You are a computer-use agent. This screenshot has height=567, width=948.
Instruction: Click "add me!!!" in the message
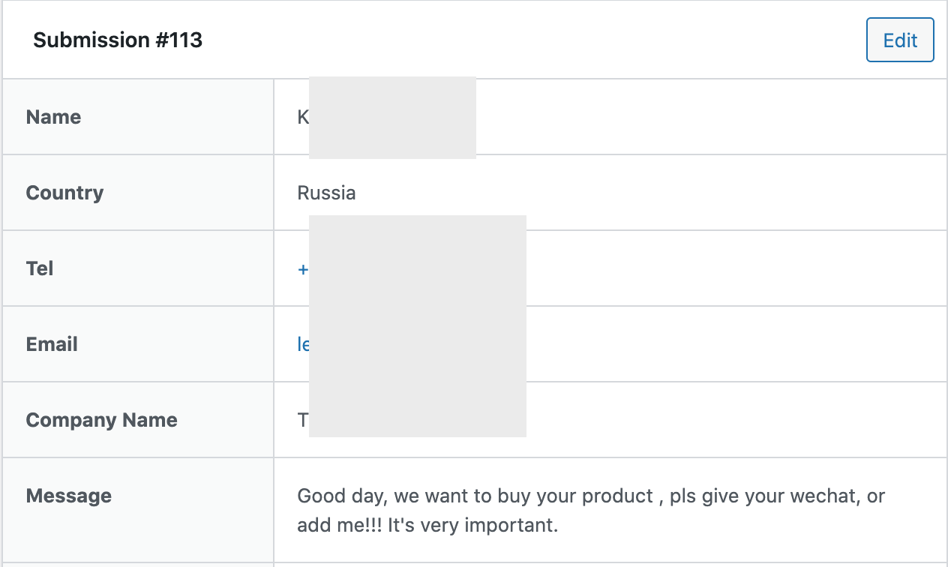pos(340,524)
